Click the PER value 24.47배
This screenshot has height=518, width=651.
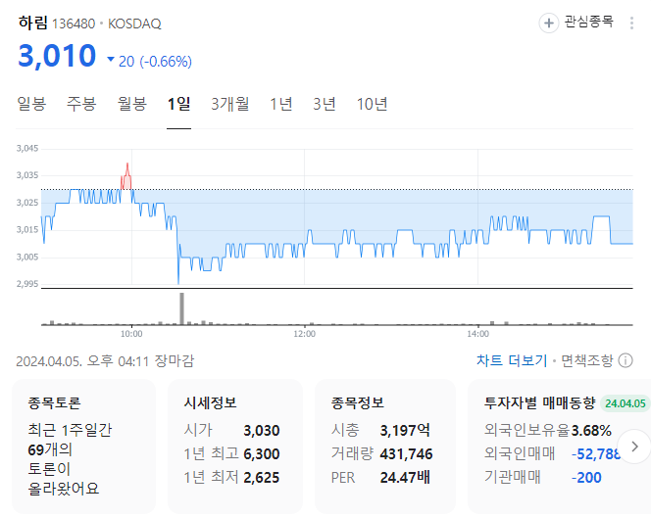(405, 477)
